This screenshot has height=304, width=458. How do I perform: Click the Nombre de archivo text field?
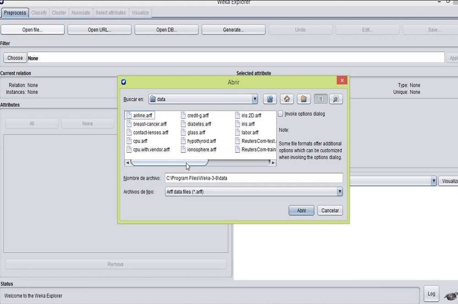[253, 178]
